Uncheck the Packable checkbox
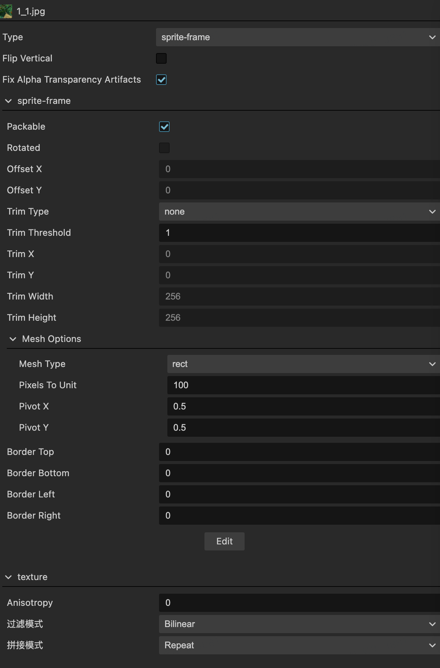 tap(164, 127)
